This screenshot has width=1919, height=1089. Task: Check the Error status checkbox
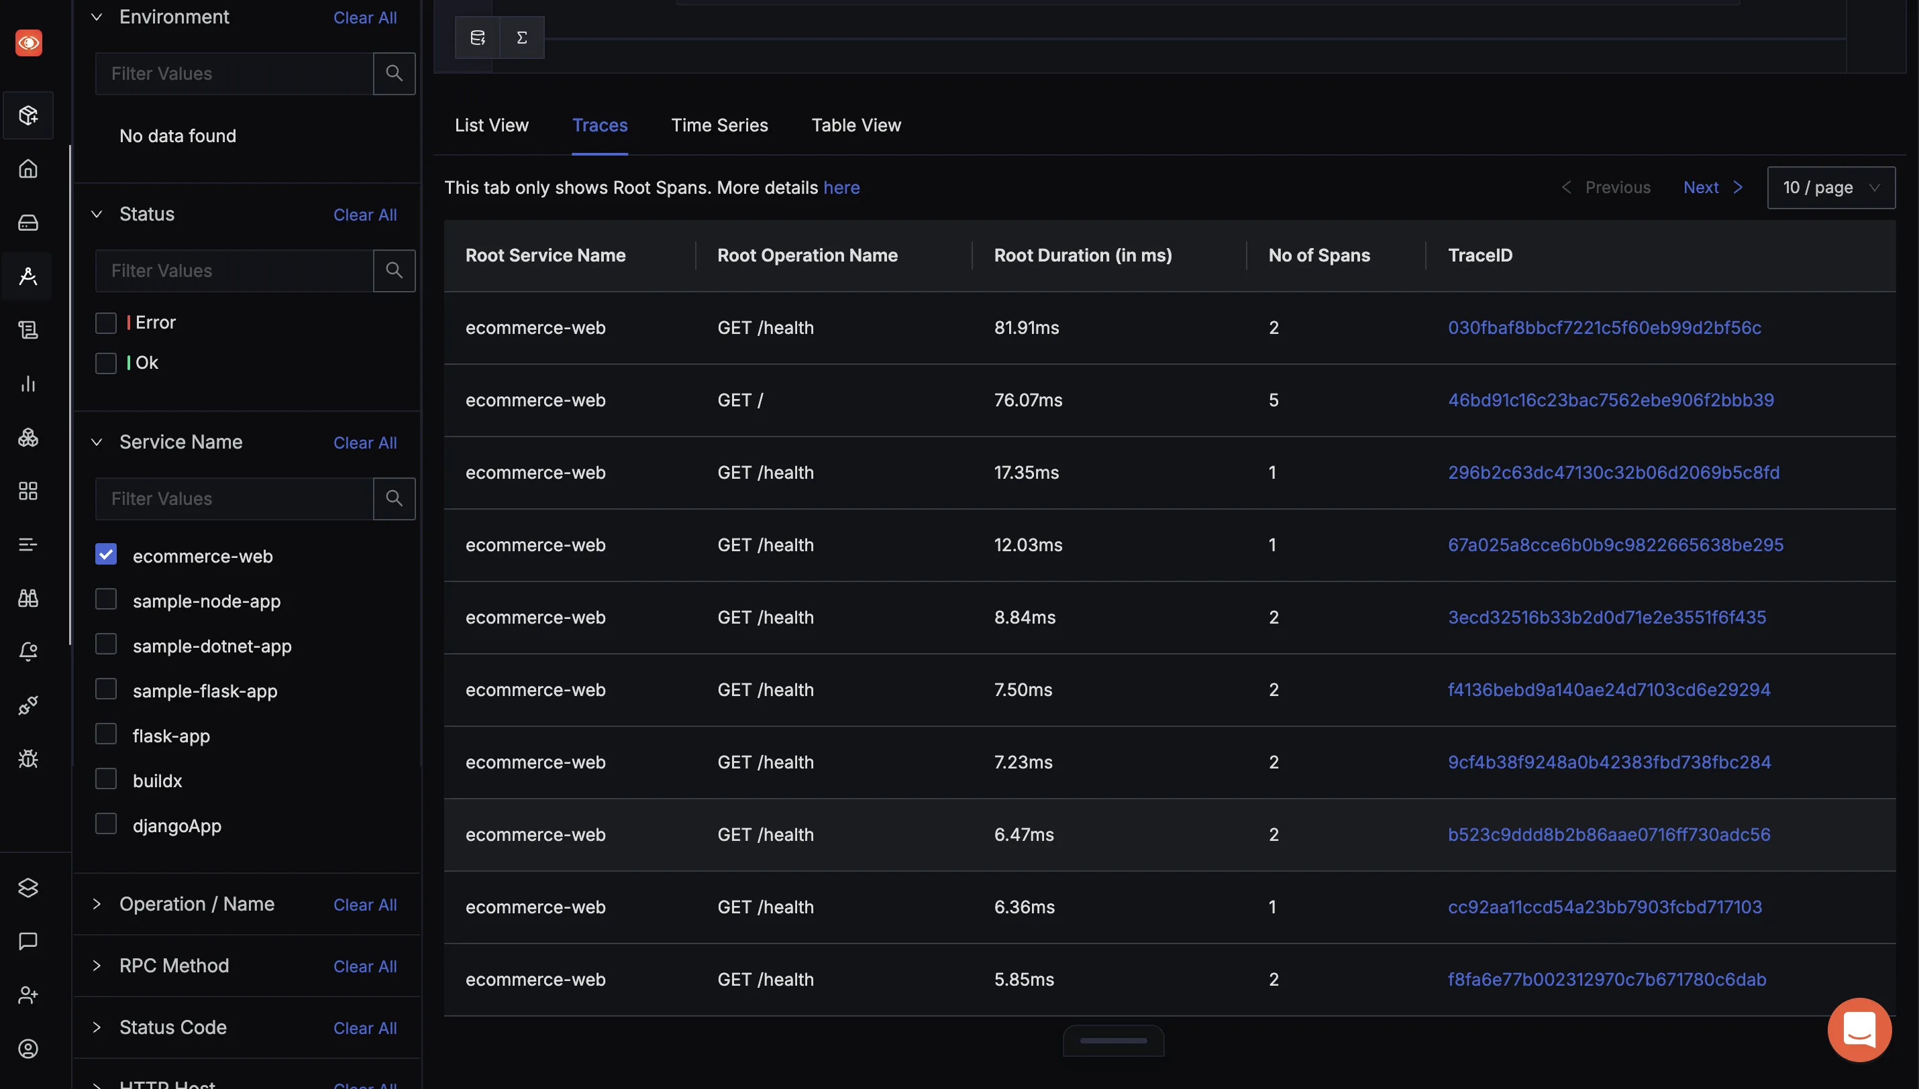pos(106,323)
